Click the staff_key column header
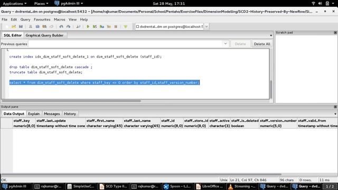The height and width of the screenshot is (190, 338). point(24,123)
